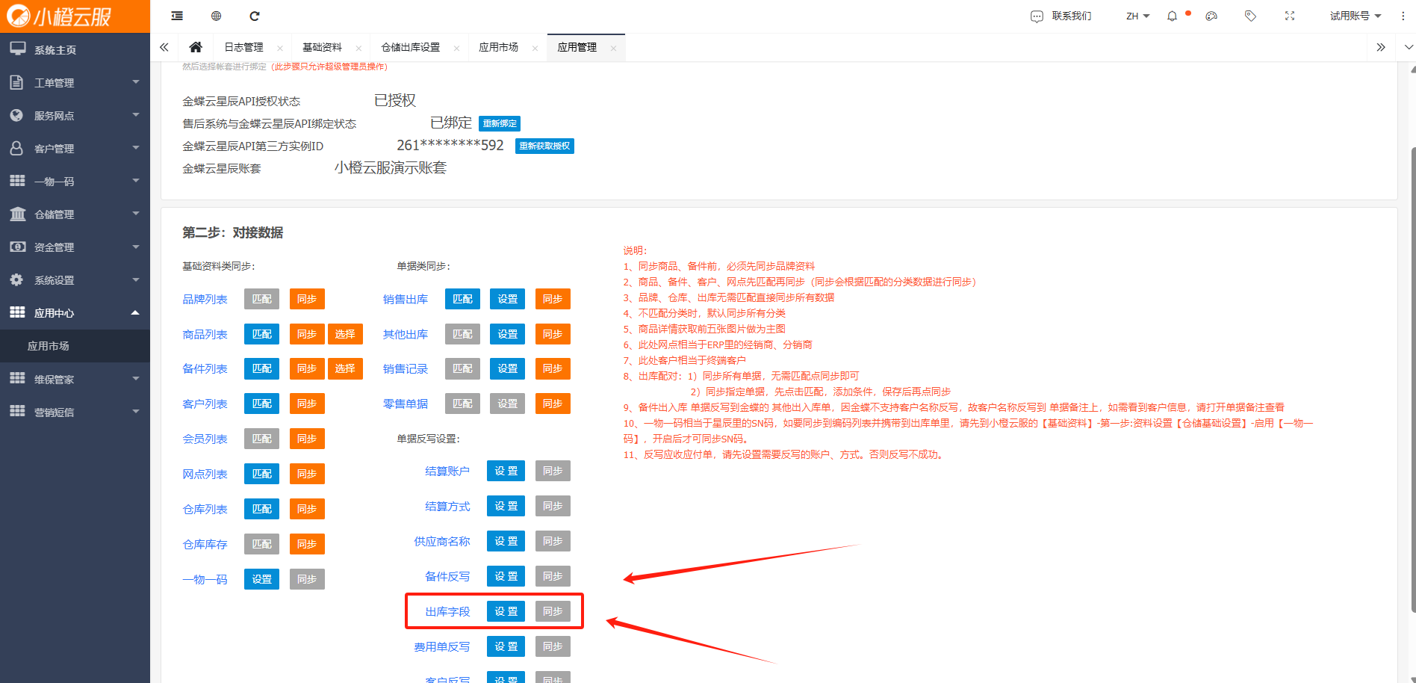The image size is (1416, 683).
Task: Close the 基础资料 tab
Action: 358,48
